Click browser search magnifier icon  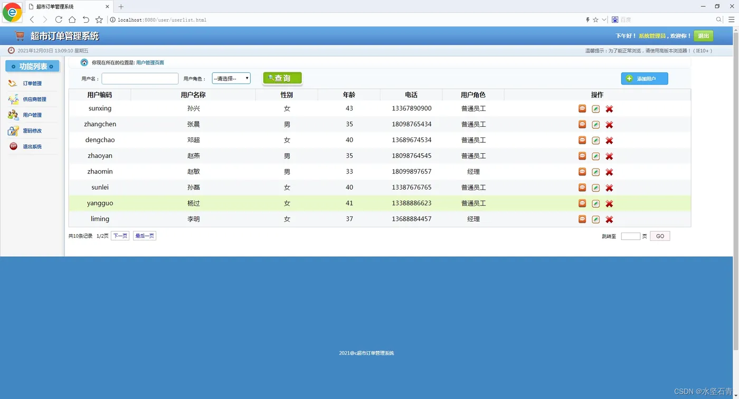[x=718, y=20]
